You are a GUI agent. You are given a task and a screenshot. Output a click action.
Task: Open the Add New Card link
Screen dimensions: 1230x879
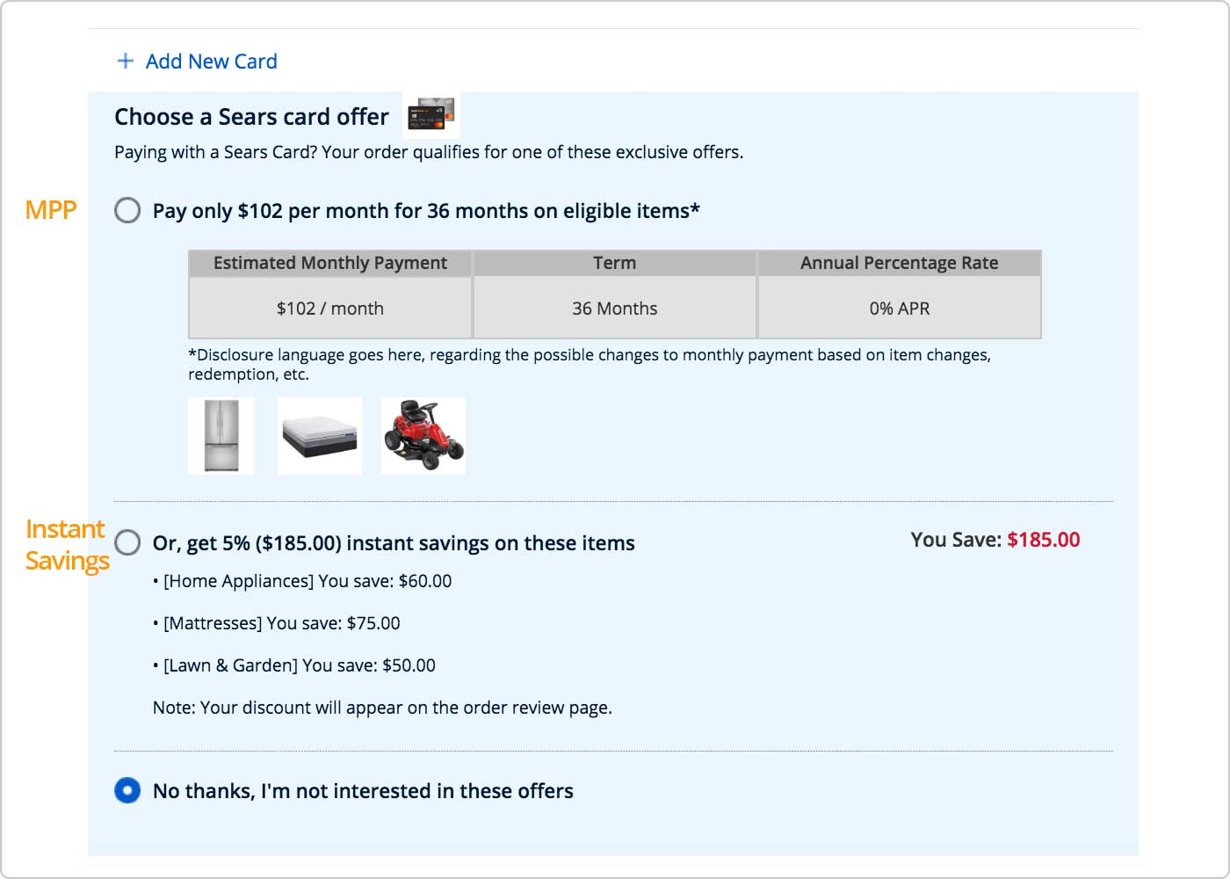pyautogui.click(x=211, y=62)
